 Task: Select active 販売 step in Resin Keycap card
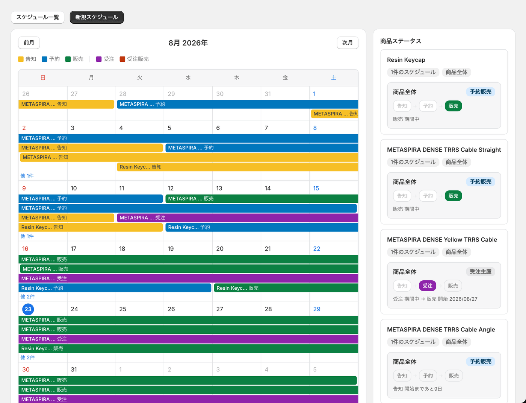453,106
